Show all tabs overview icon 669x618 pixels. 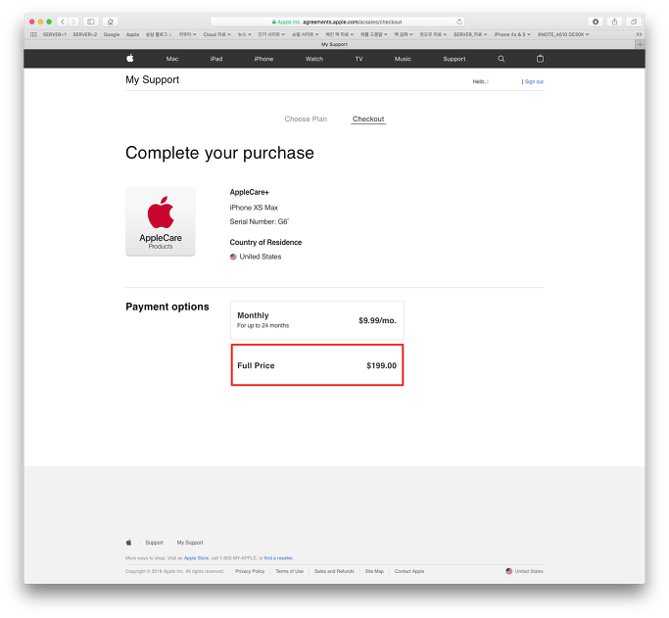pyautogui.click(x=634, y=22)
